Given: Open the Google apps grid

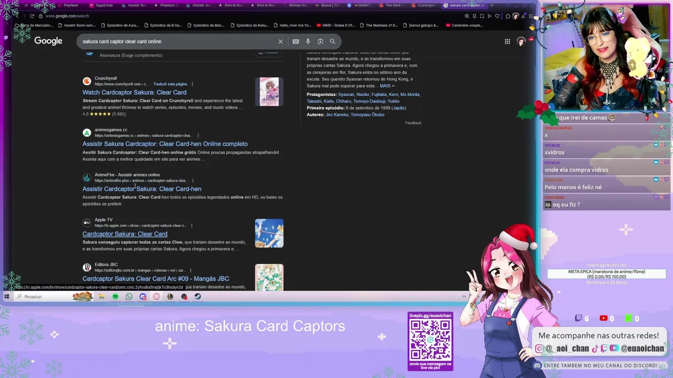Looking at the screenshot, I should pyautogui.click(x=507, y=41).
